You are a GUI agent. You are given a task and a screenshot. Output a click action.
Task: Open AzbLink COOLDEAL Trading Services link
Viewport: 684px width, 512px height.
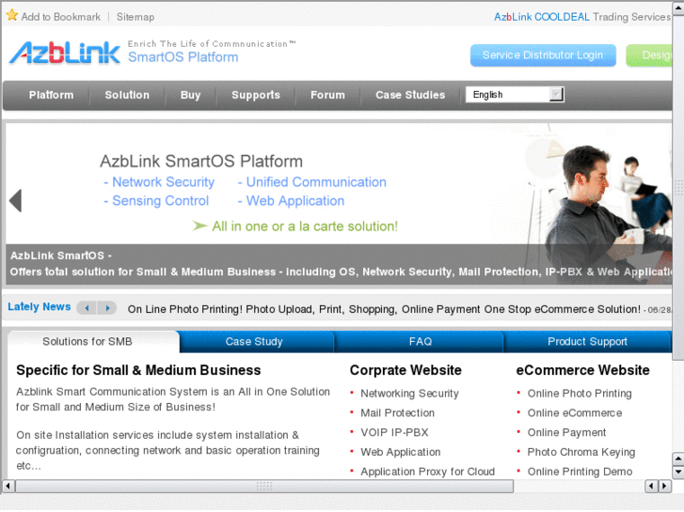point(582,17)
